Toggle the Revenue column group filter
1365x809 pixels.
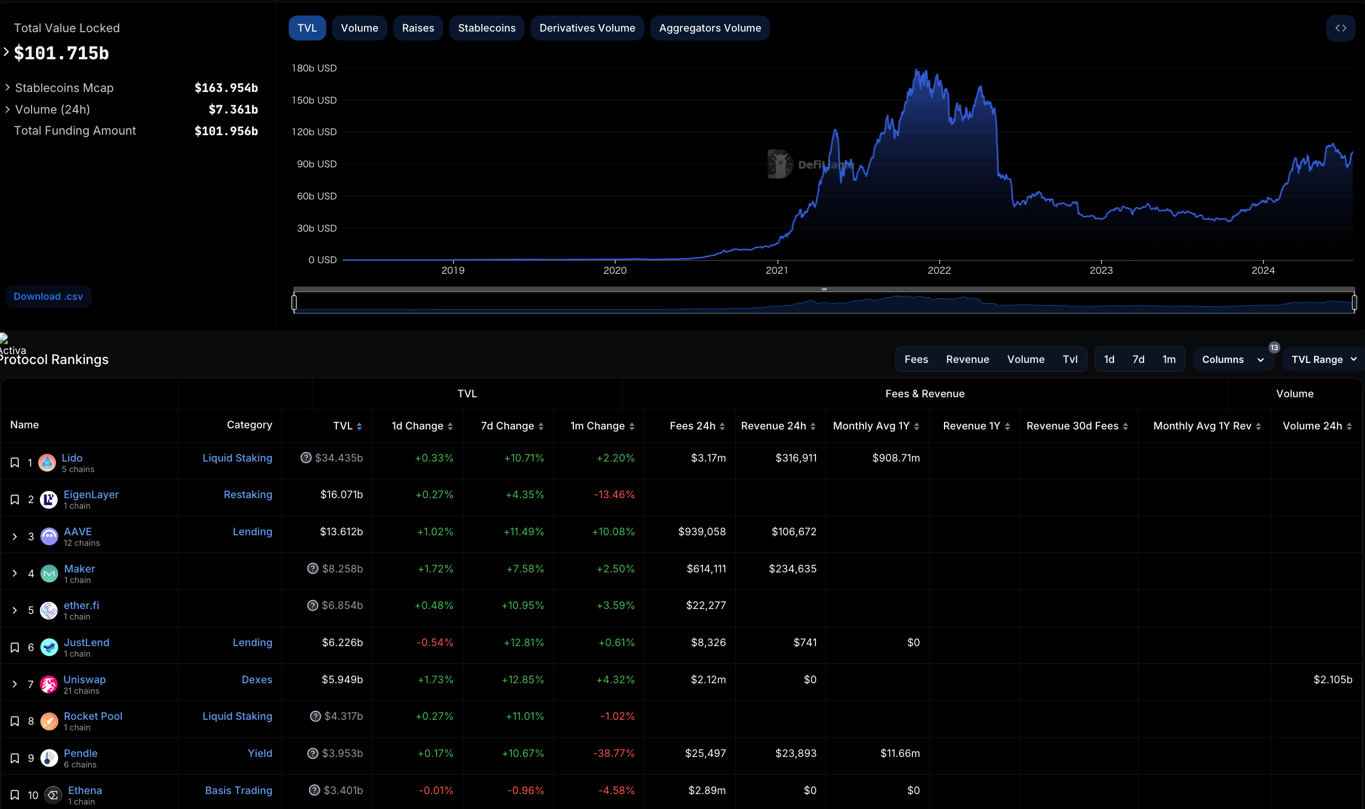click(967, 360)
